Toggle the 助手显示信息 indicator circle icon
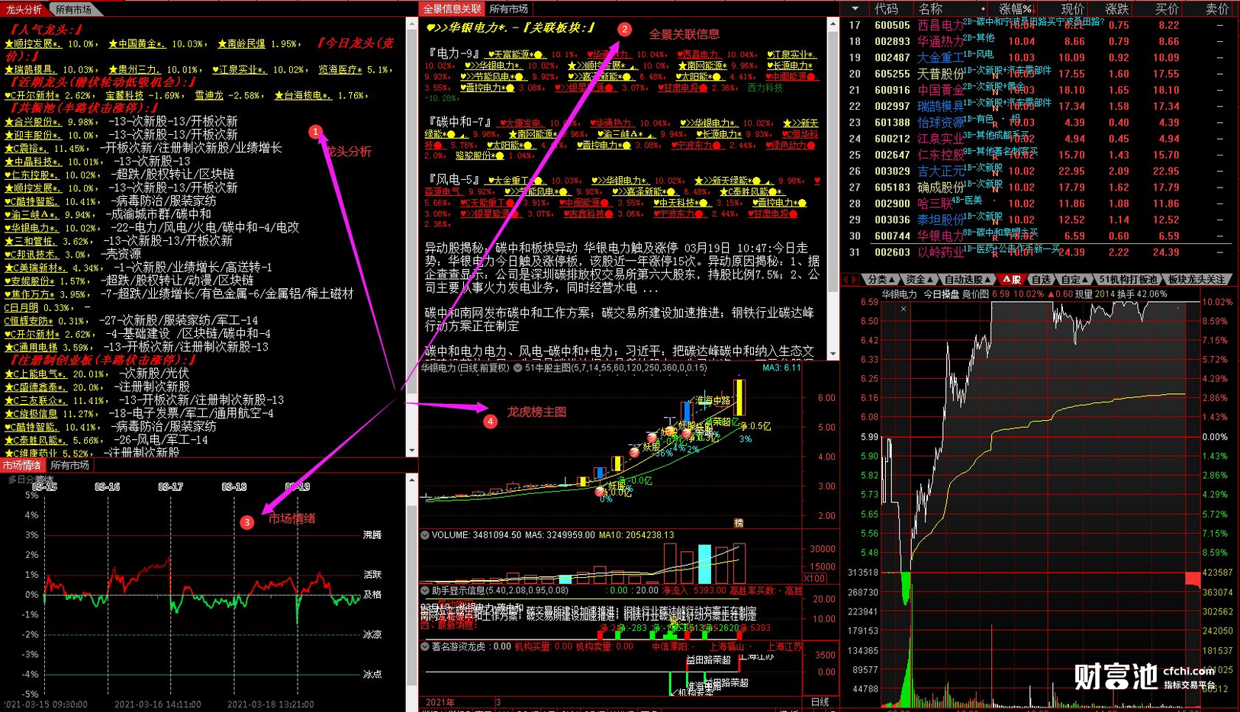This screenshot has height=712, width=1240. pos(425,590)
